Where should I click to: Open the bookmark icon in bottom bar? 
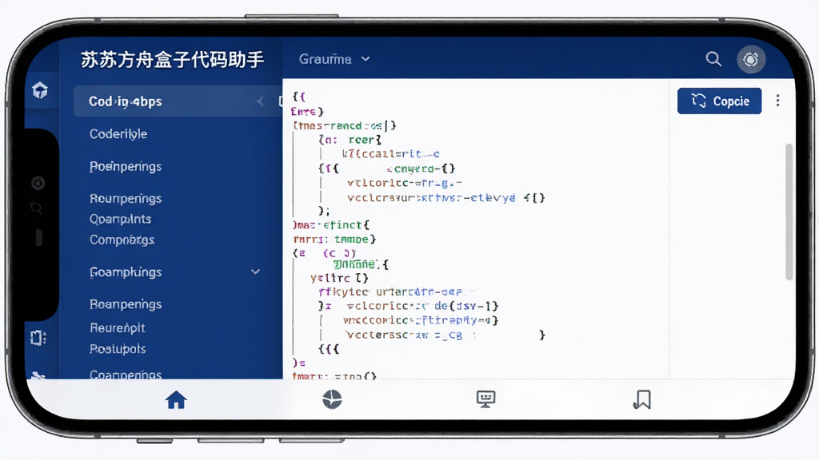click(x=642, y=399)
